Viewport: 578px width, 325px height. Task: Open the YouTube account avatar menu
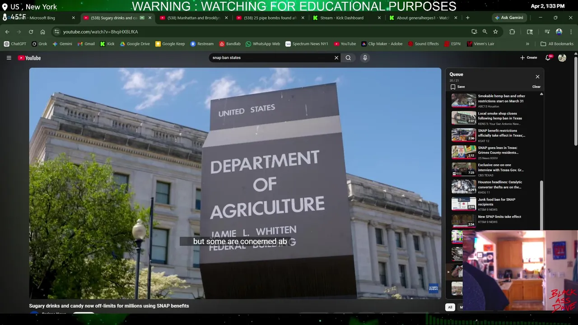pyautogui.click(x=562, y=58)
